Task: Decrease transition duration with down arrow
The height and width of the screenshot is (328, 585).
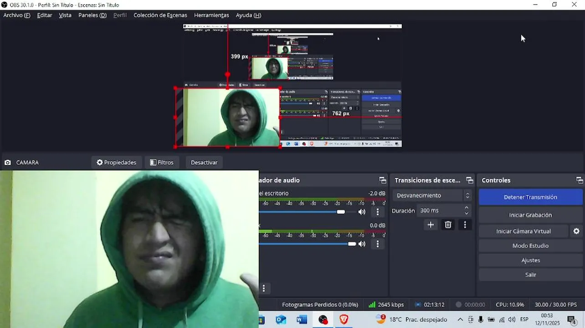Action: click(467, 214)
